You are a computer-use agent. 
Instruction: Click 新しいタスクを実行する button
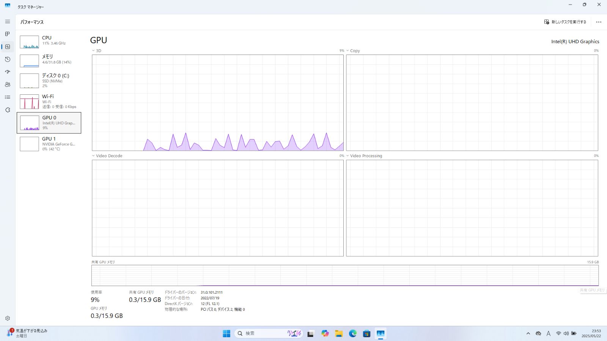[x=565, y=22]
